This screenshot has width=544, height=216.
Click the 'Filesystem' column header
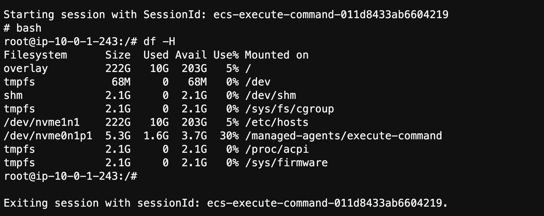click(x=35, y=55)
